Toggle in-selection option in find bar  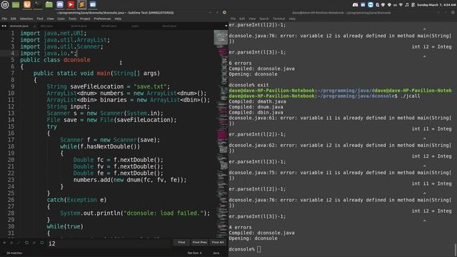click(34, 243)
